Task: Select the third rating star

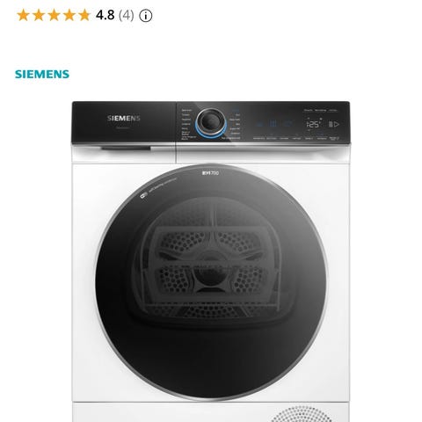Action: coord(54,15)
